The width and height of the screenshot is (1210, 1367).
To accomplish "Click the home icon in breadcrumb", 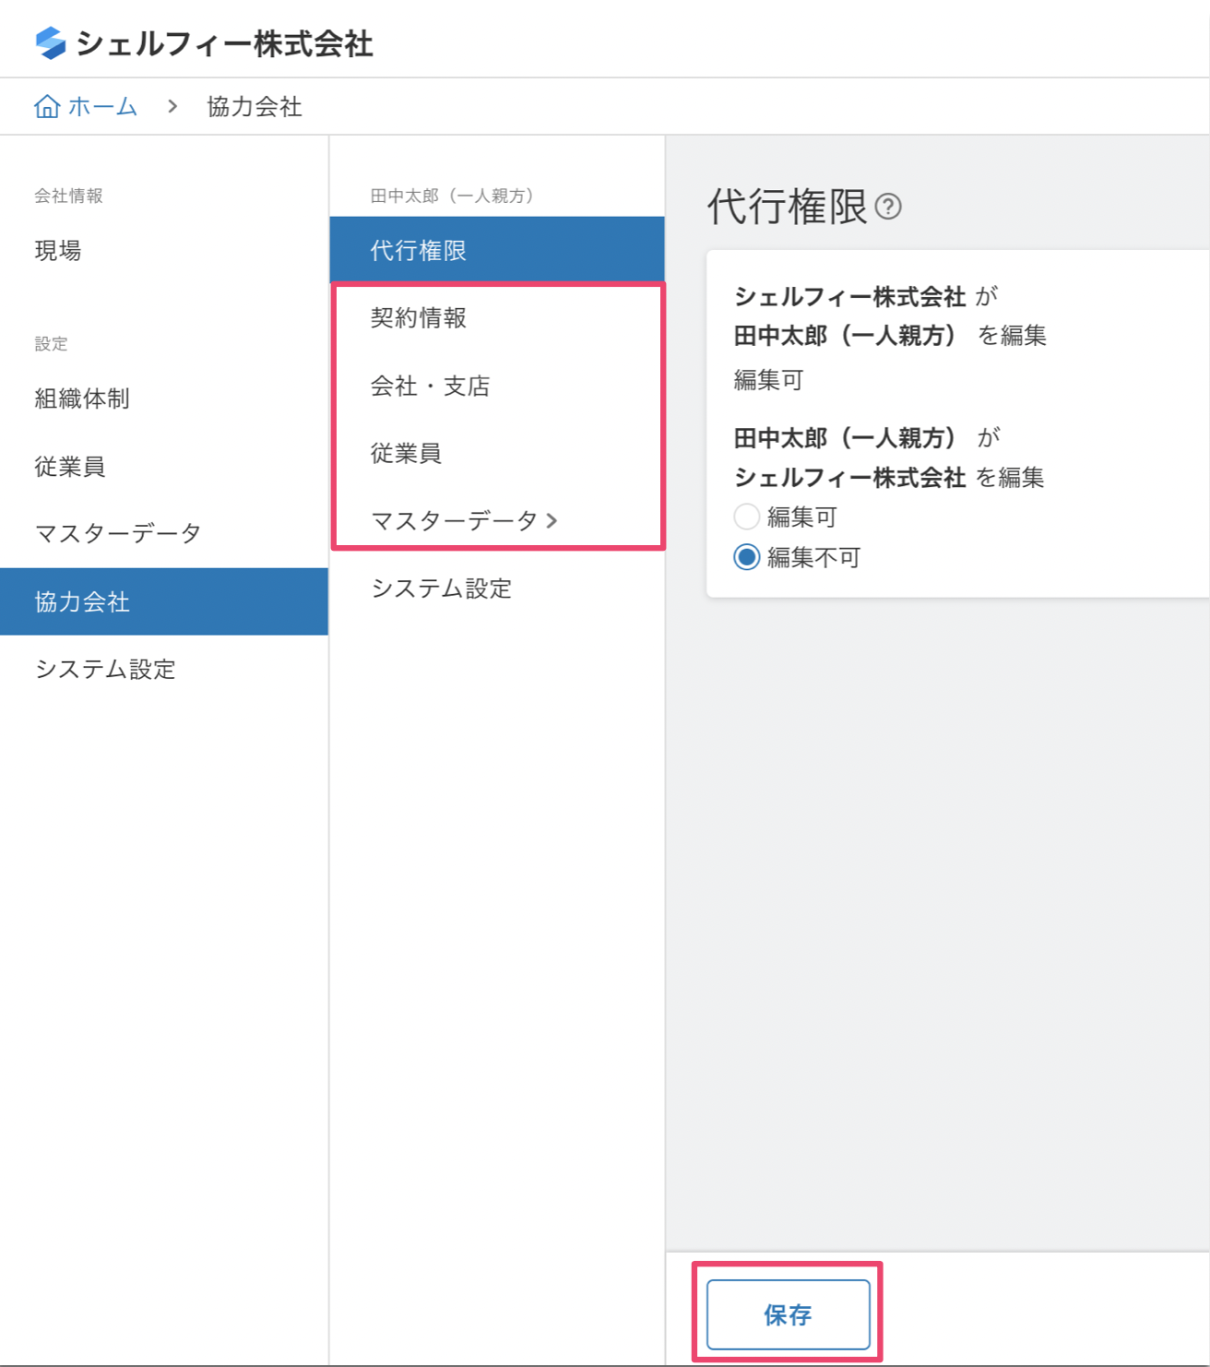I will (47, 107).
